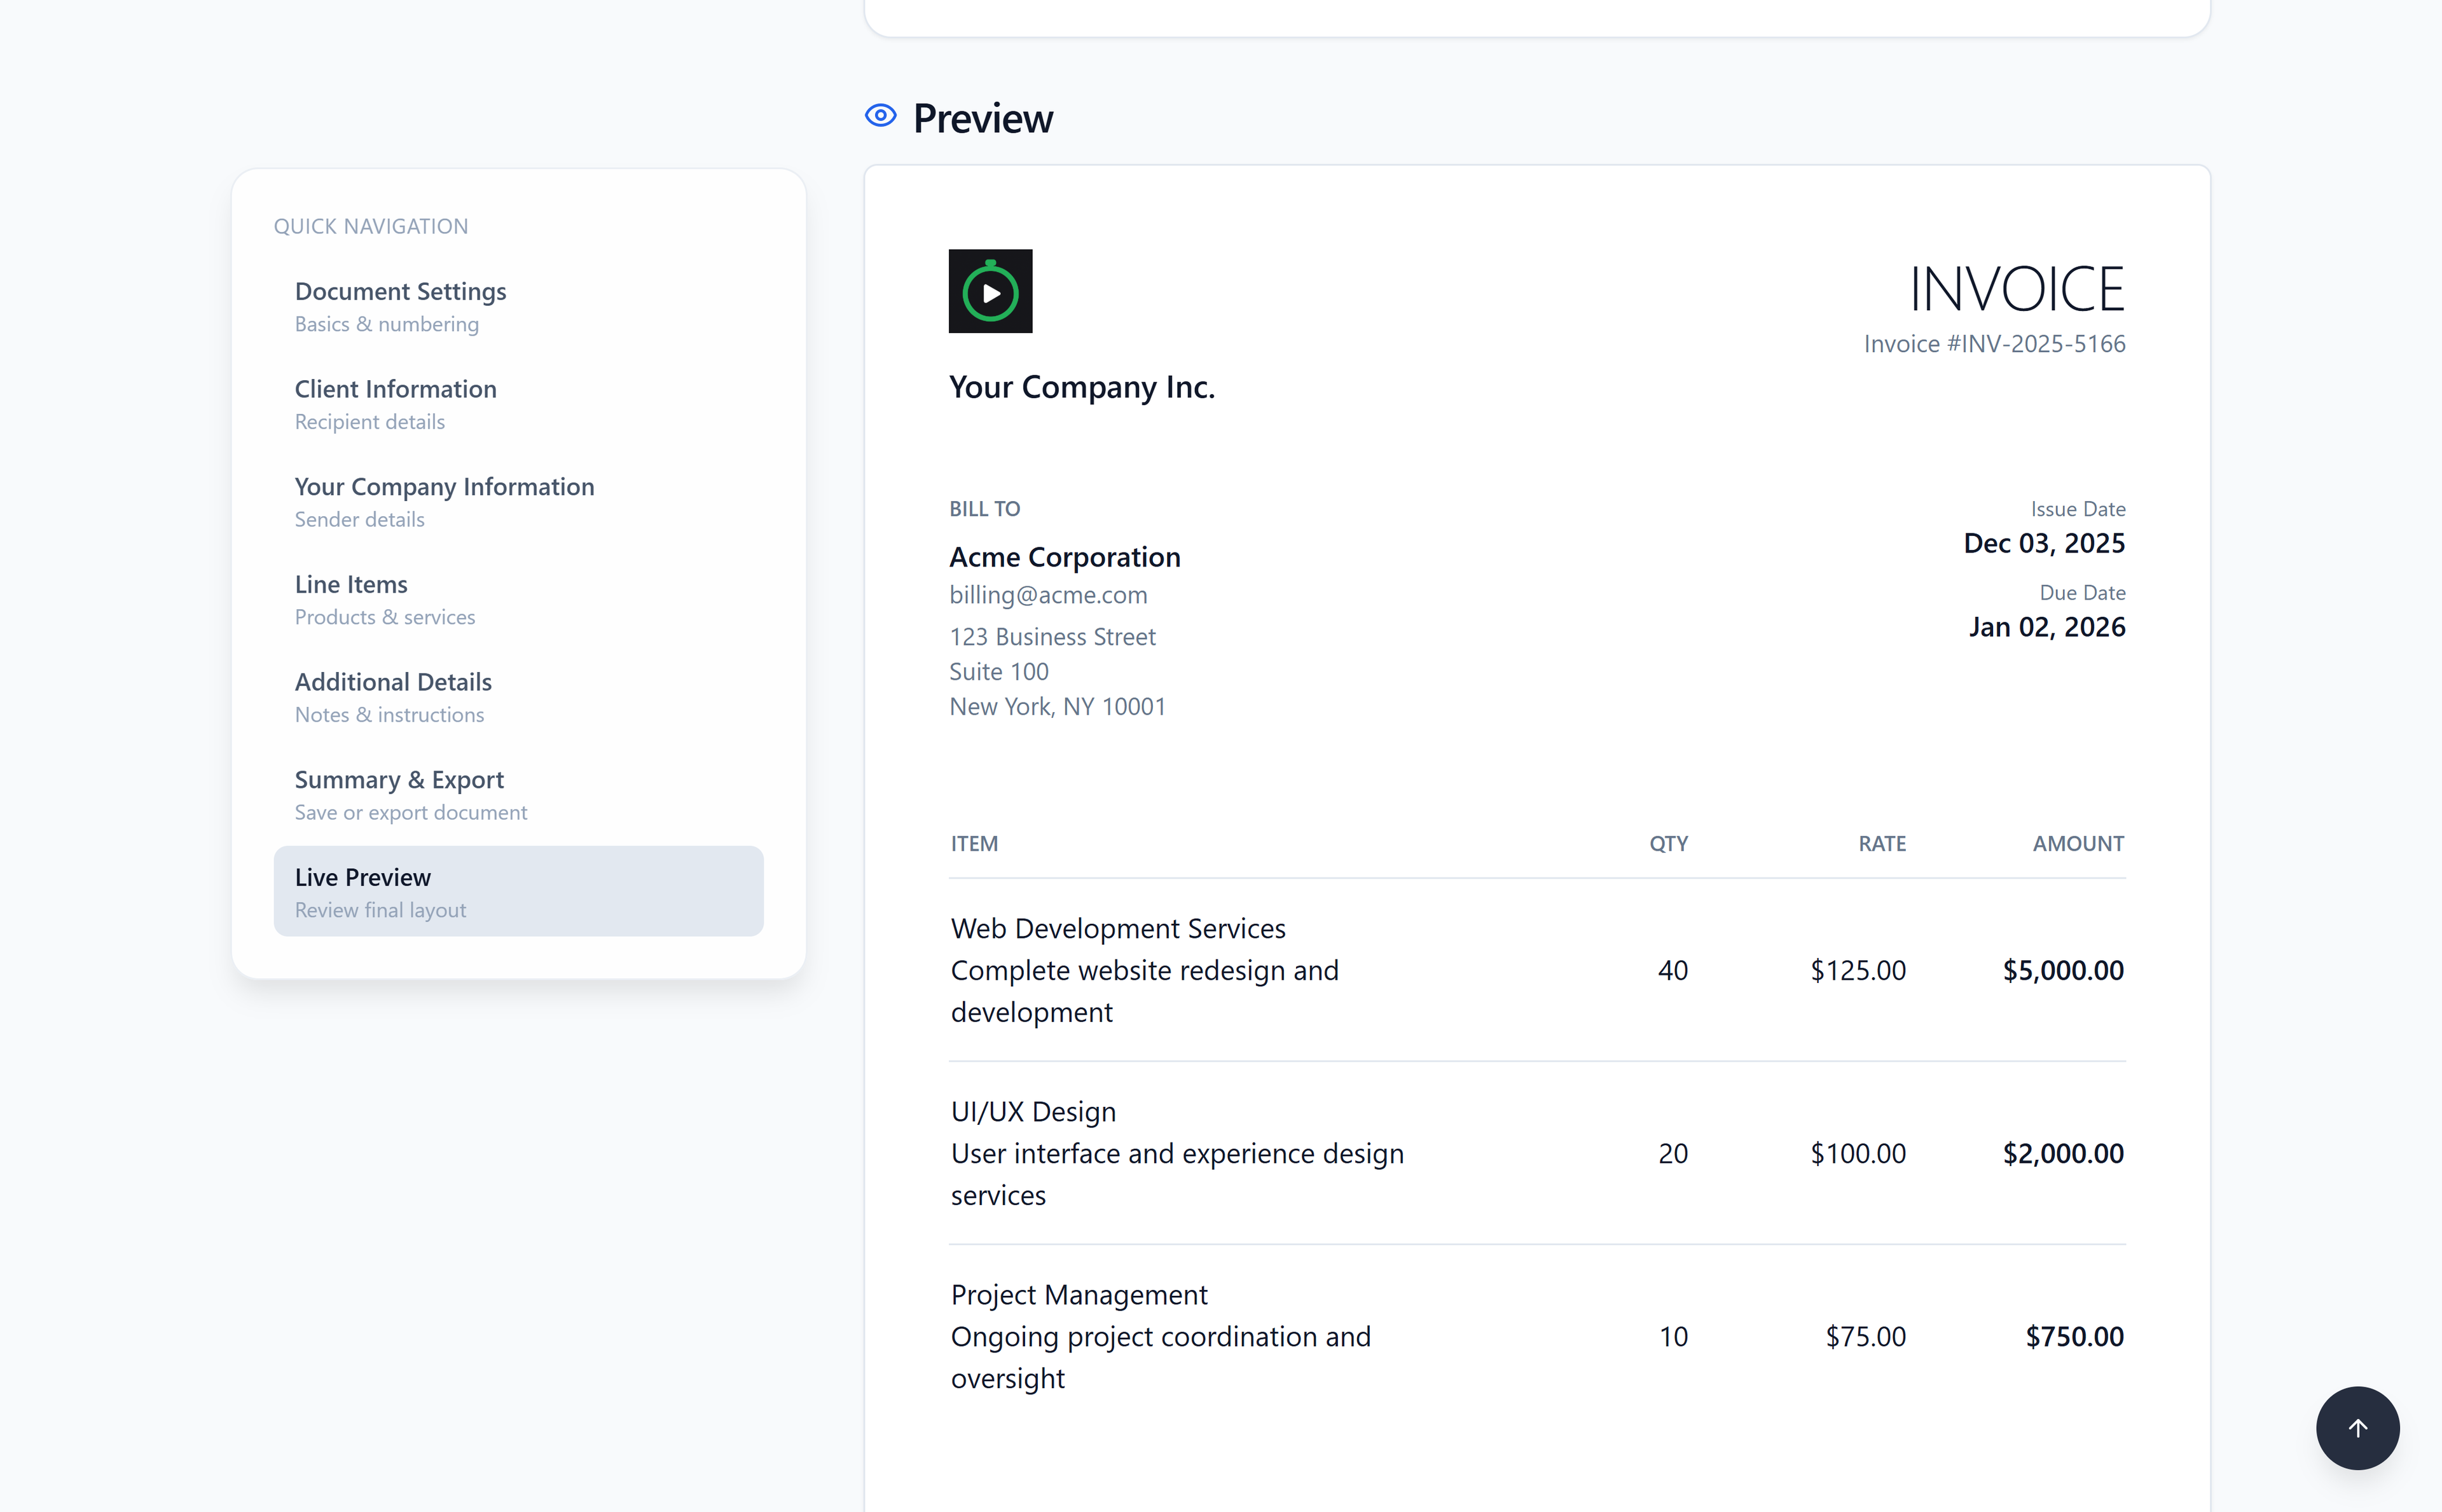Navigate to Your Company Information
2442x1512 pixels.
tap(444, 487)
